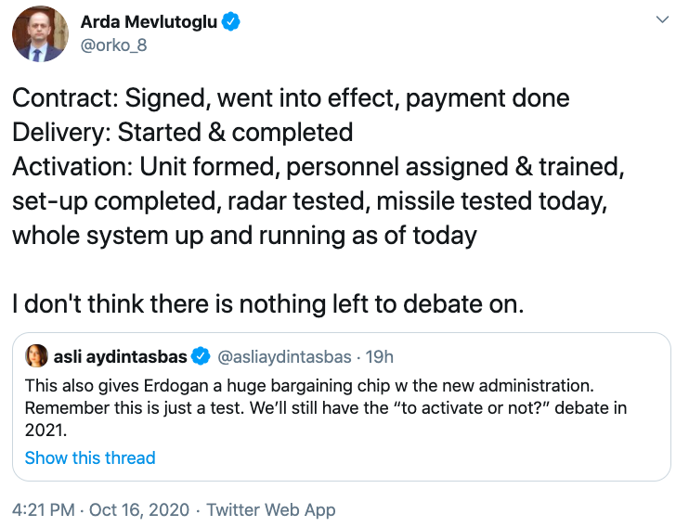Click the Arda Mevlutoglu display name

tap(149, 21)
